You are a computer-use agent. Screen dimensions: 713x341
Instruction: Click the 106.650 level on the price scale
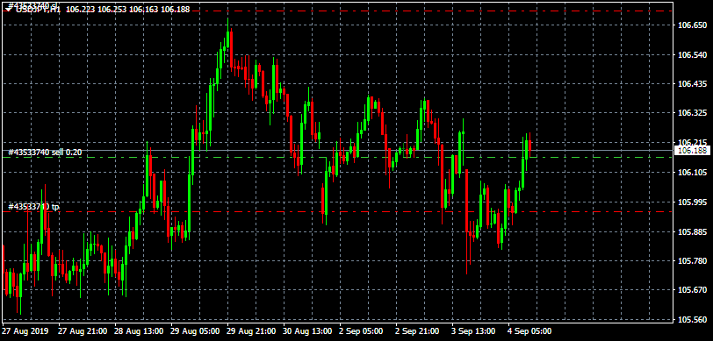(691, 25)
